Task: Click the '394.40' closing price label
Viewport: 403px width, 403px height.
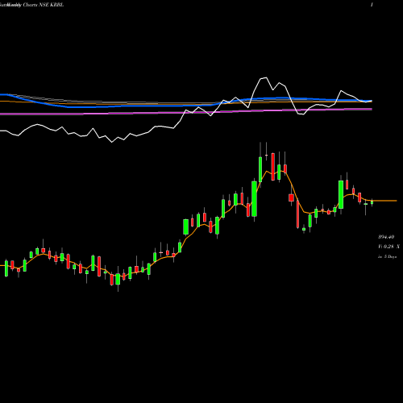Action: click(386, 237)
